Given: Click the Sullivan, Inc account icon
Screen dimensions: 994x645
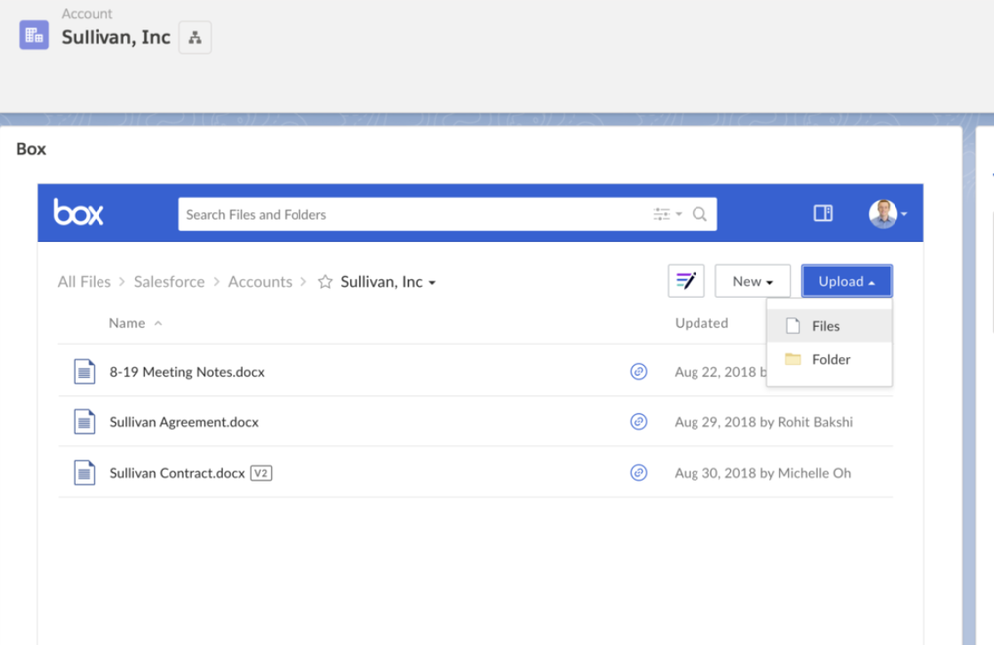Looking at the screenshot, I should point(34,36).
